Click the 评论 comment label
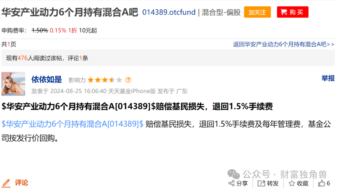338x188 pixels. 22,183
